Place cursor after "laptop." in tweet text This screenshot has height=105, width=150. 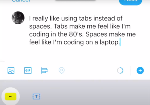(120, 42)
